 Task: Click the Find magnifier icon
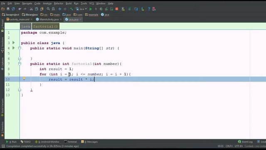point(48,9)
